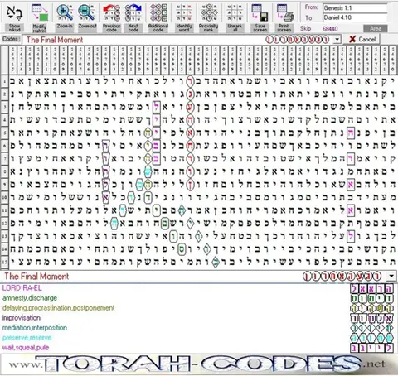This screenshot has height=376, width=398.
Task: Select the LORD RA-EL legend entry
Action: [22, 288]
